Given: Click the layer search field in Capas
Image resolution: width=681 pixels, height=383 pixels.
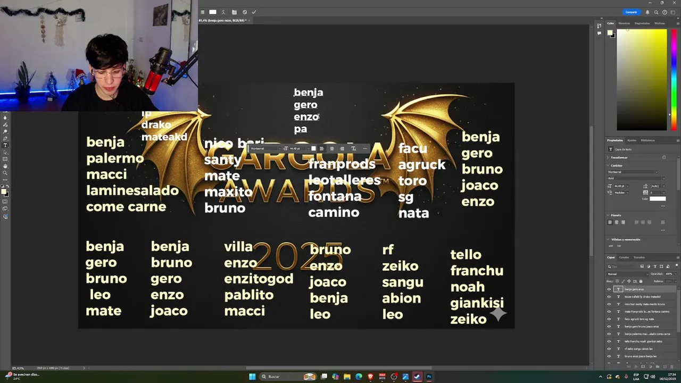Looking at the screenshot, I should (624, 267).
